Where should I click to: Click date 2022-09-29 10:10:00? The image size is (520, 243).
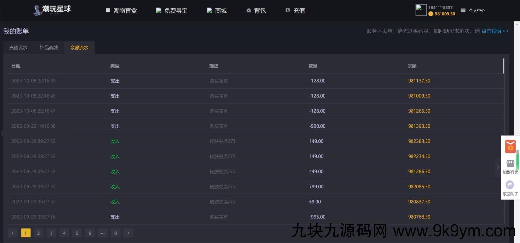(34, 126)
